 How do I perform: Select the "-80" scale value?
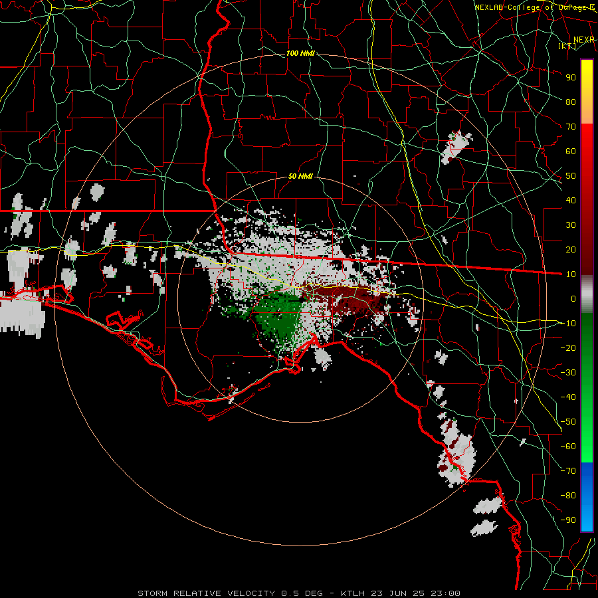coord(568,496)
